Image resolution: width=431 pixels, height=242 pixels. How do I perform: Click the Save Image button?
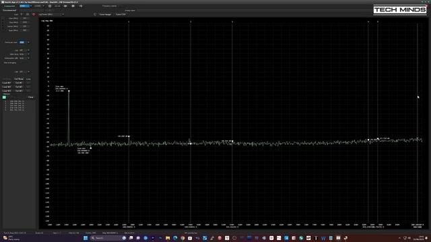105,14
